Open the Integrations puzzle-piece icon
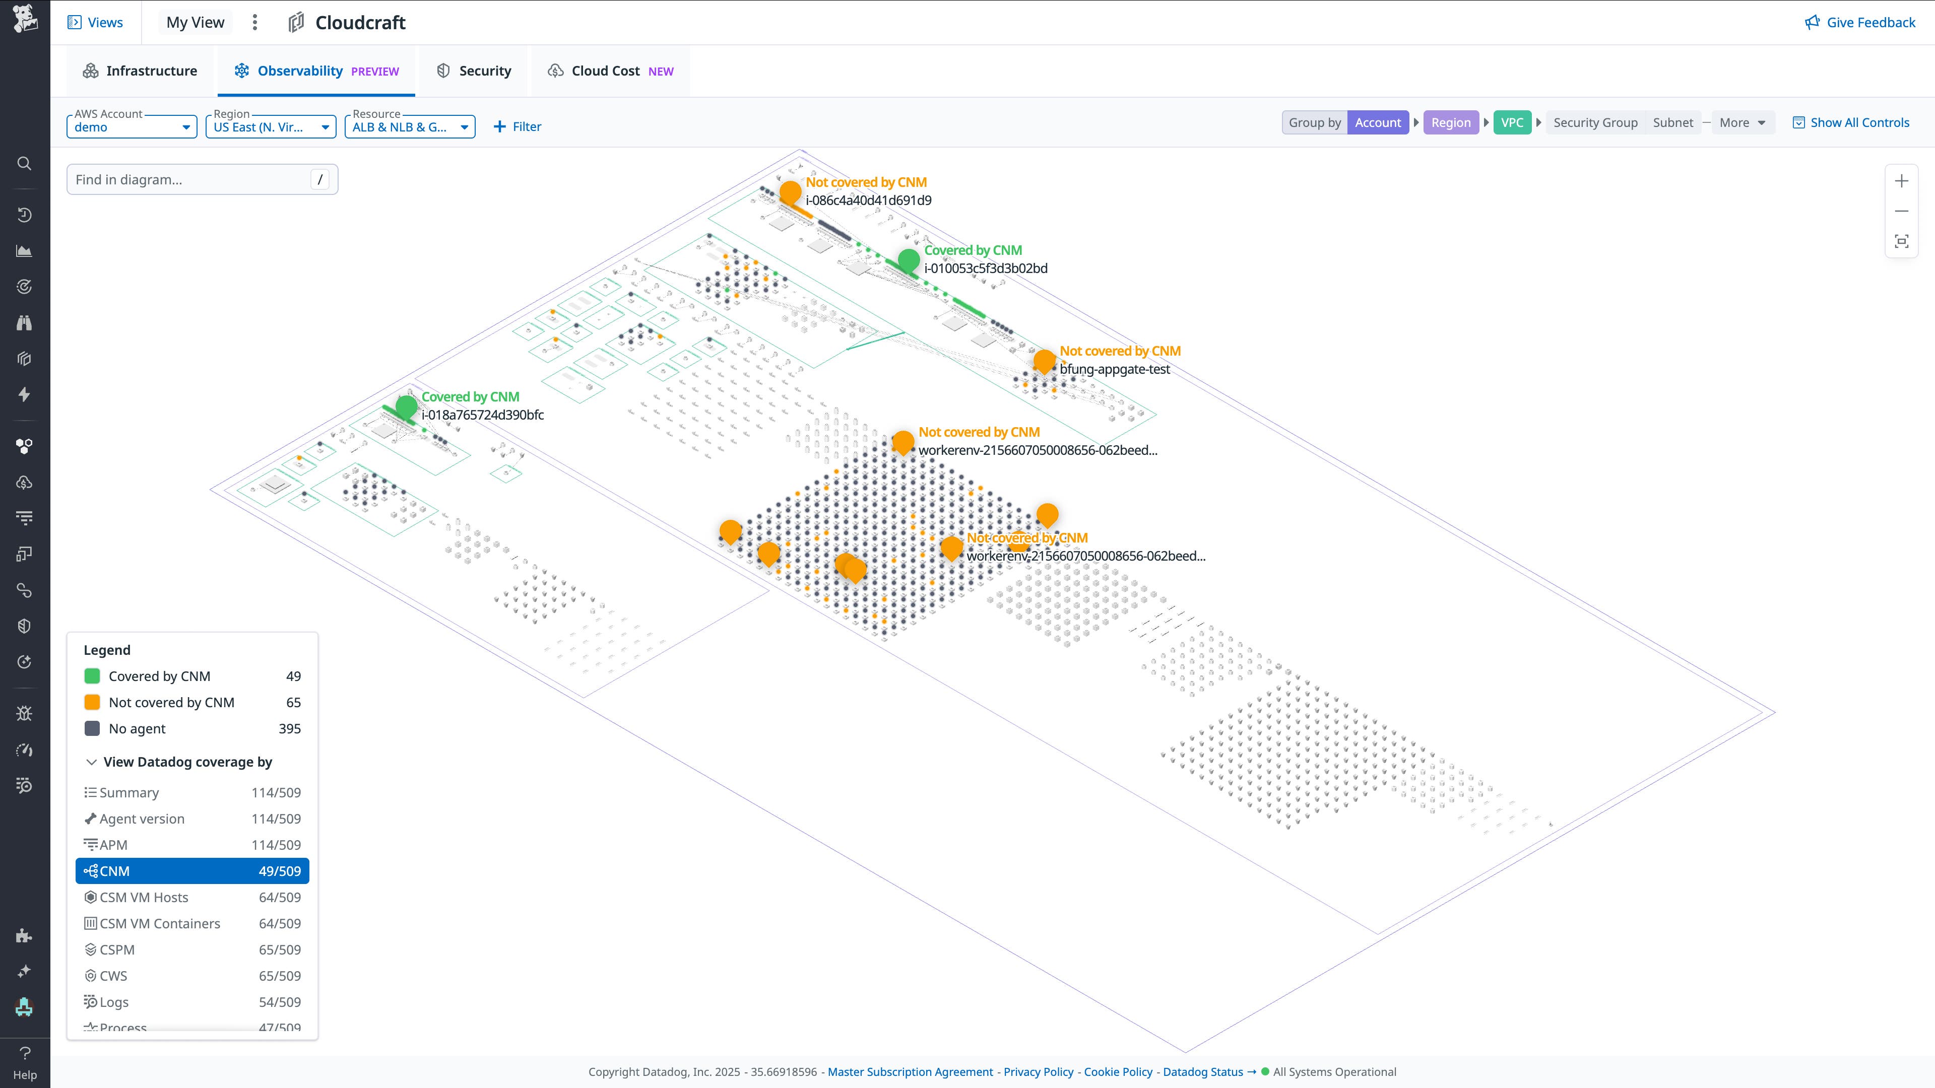This screenshot has height=1088, width=1935. pyautogui.click(x=24, y=936)
